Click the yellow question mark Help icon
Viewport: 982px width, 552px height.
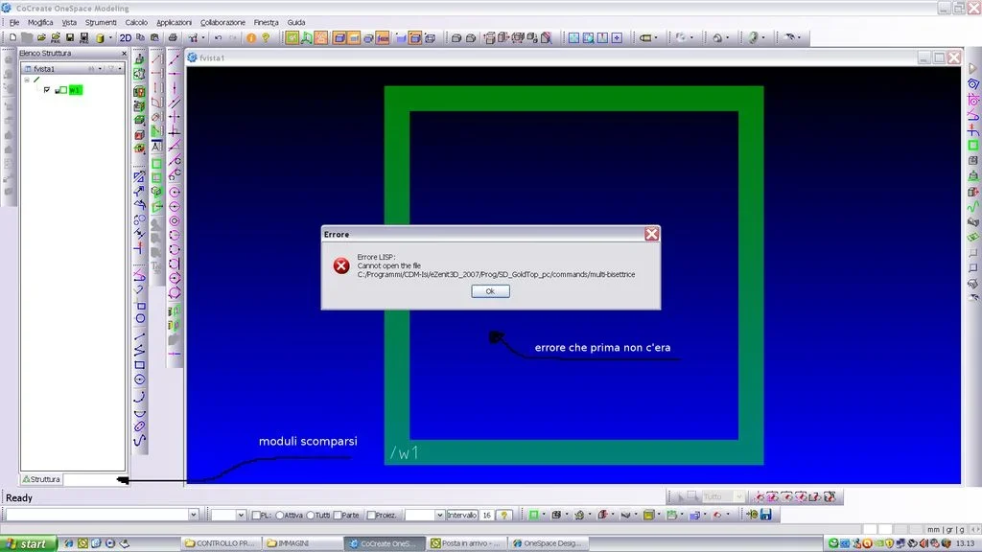coord(266,38)
